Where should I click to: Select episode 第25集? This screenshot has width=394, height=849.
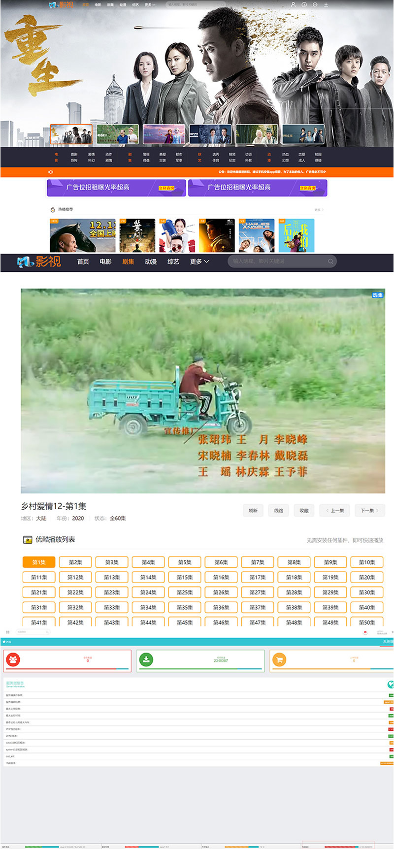(x=185, y=592)
